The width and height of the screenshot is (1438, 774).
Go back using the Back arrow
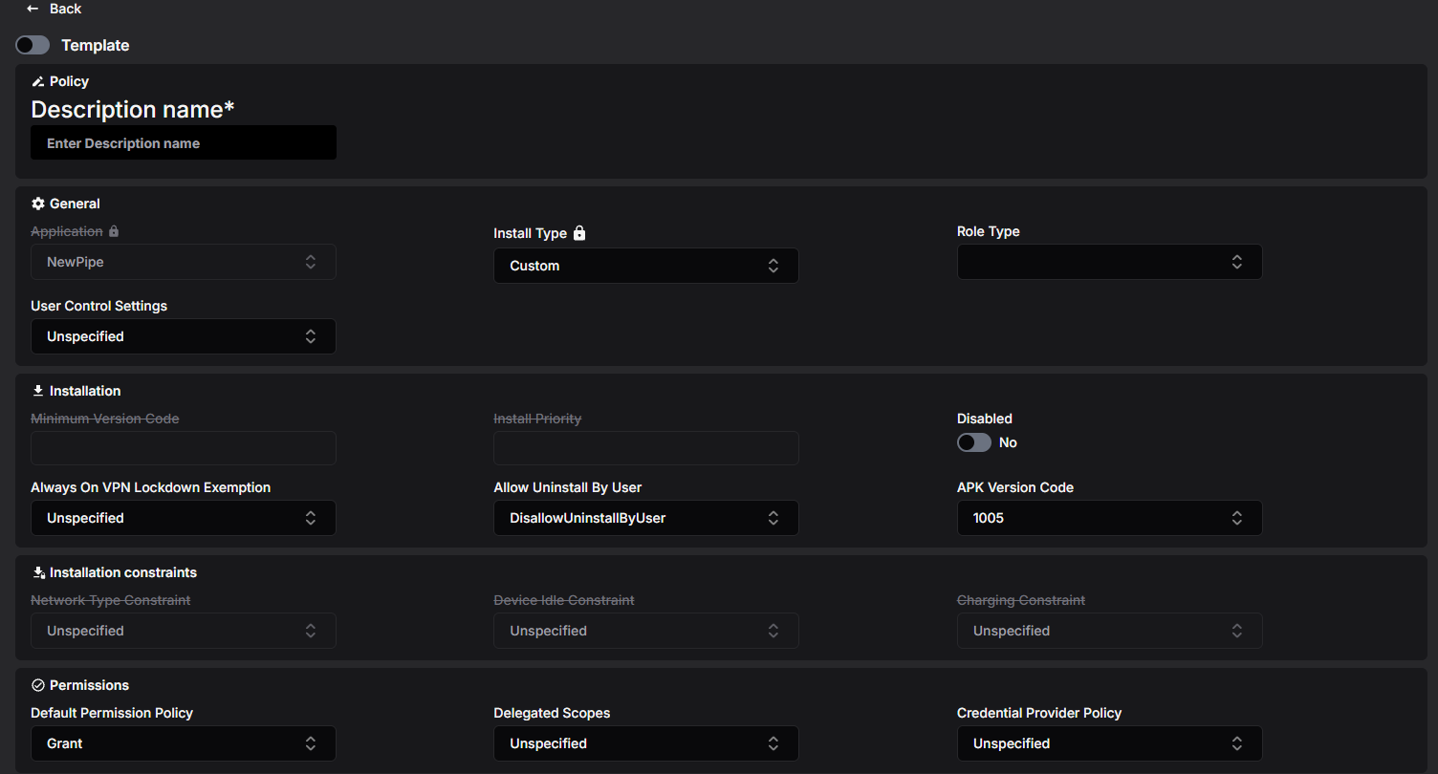coord(33,9)
